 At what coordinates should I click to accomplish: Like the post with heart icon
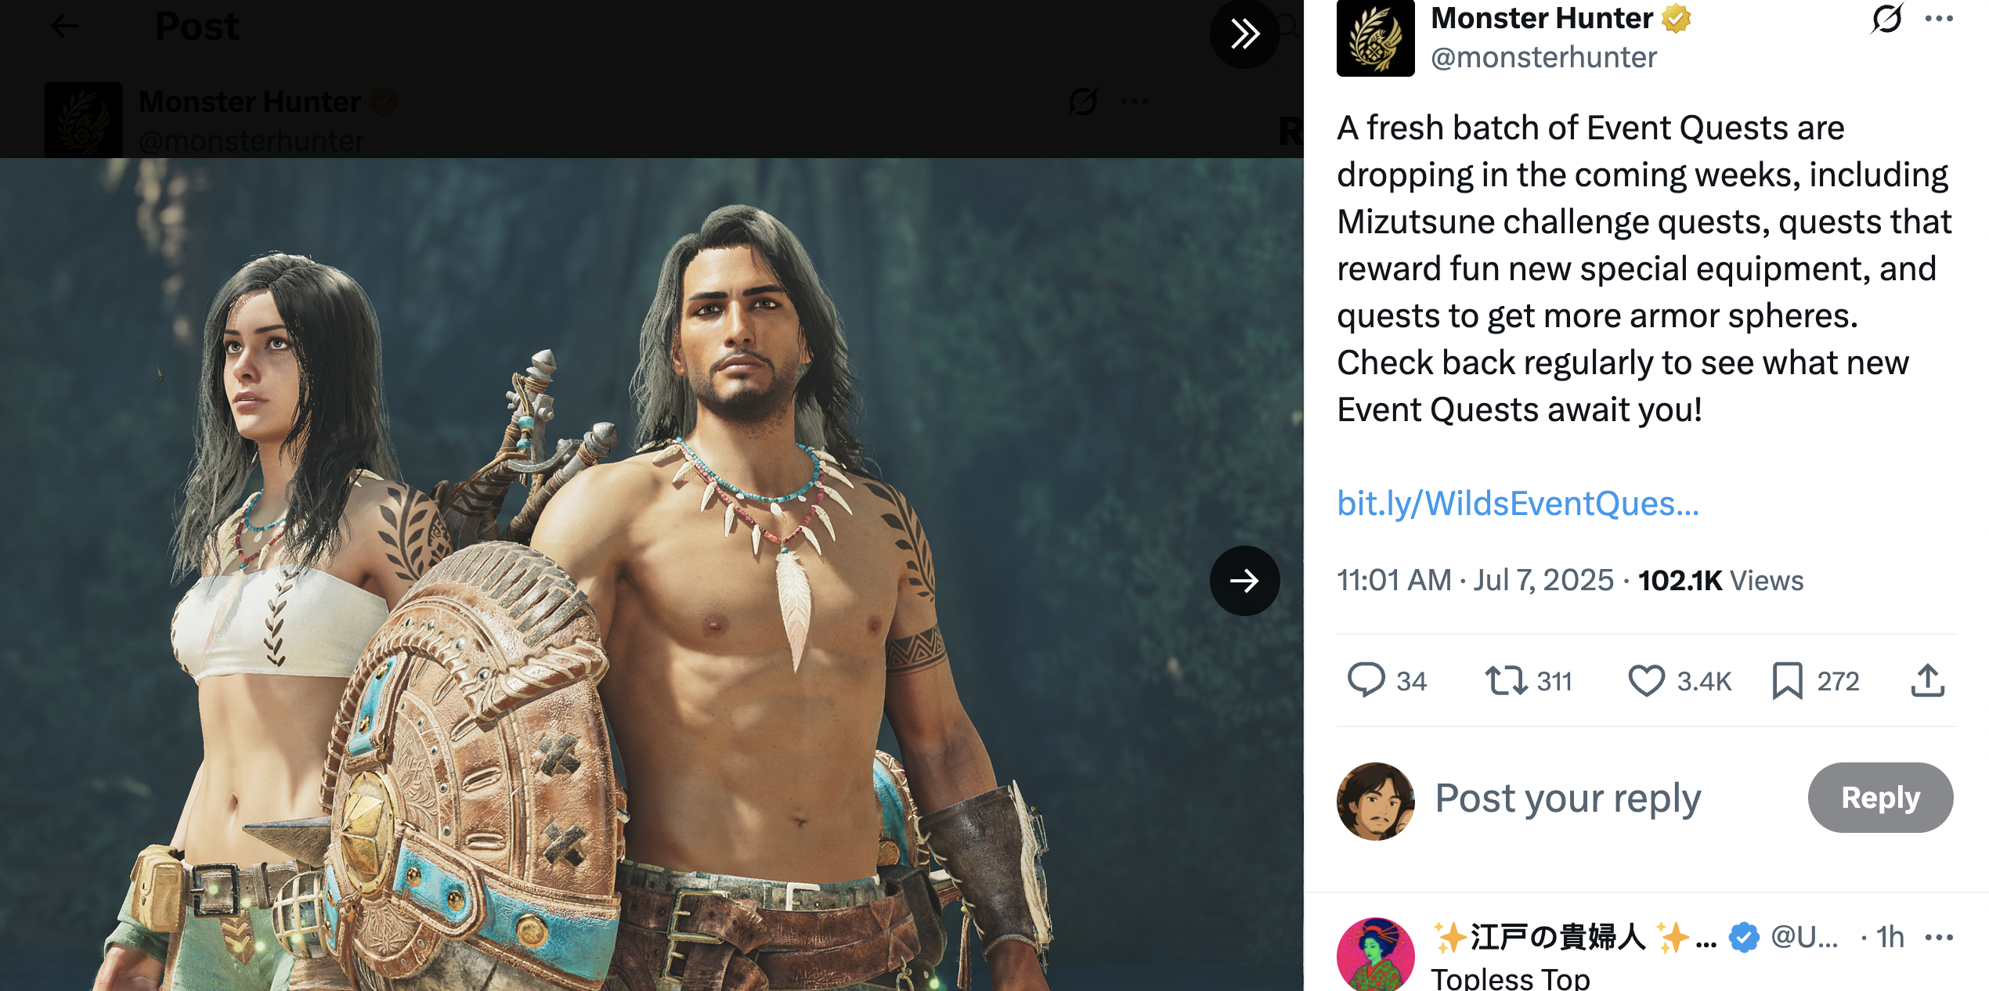coord(1646,680)
